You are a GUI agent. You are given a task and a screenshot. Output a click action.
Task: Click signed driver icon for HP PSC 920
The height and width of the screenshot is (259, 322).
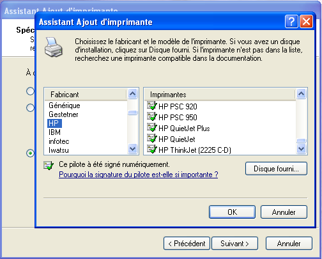(152, 106)
